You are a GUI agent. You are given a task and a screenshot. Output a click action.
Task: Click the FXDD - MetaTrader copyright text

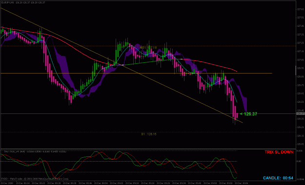35,179
